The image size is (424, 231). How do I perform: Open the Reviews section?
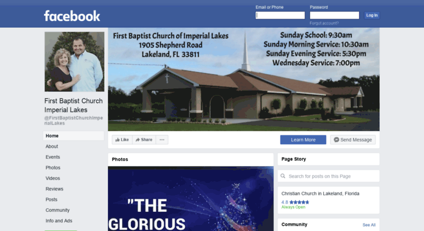tap(55, 189)
